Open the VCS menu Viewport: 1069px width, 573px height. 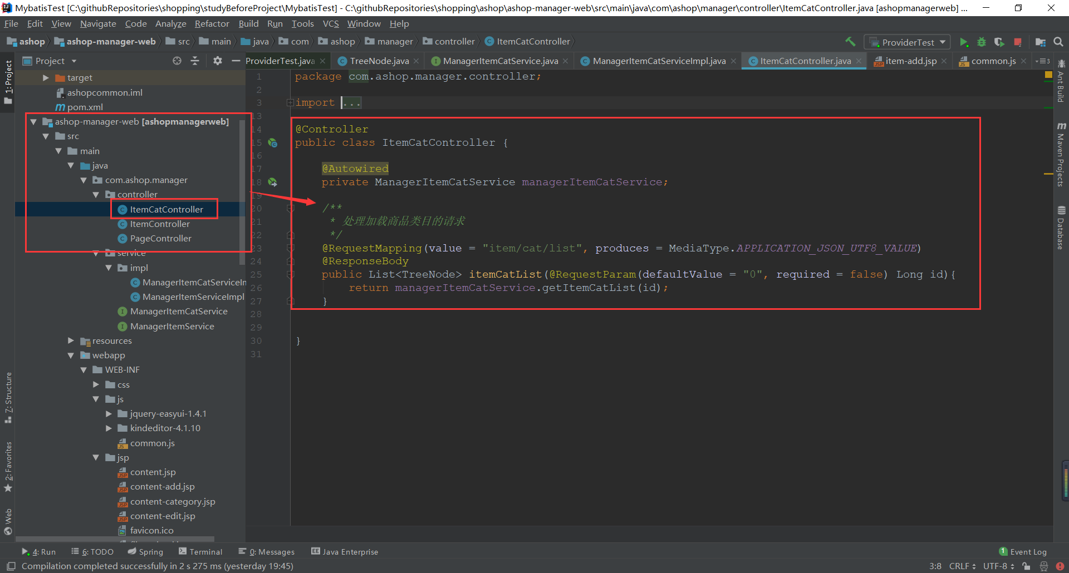click(331, 24)
